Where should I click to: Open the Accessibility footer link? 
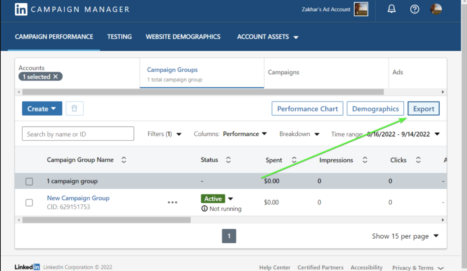click(367, 267)
